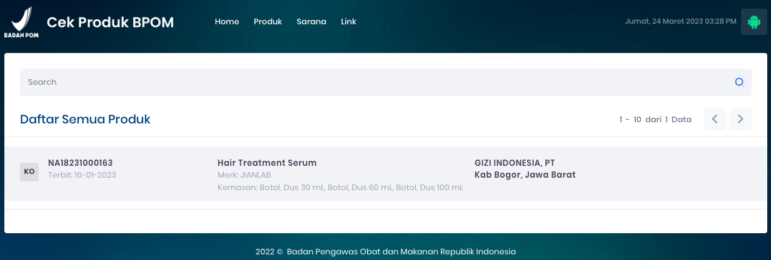Screen dimensions: 771x260
Task: Open the Link menu item
Action: 348,21
